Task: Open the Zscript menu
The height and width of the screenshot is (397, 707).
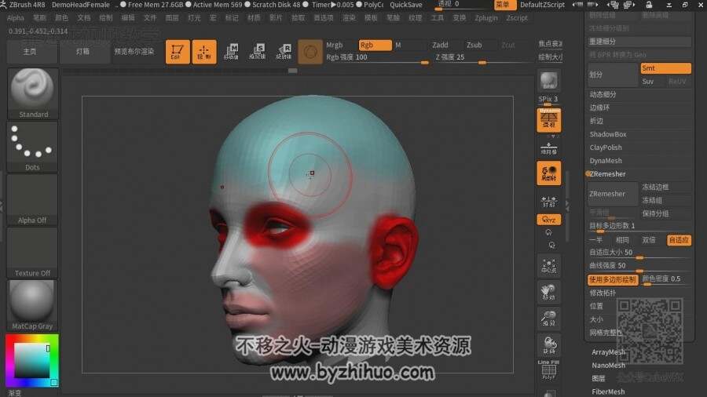Action: coord(517,18)
